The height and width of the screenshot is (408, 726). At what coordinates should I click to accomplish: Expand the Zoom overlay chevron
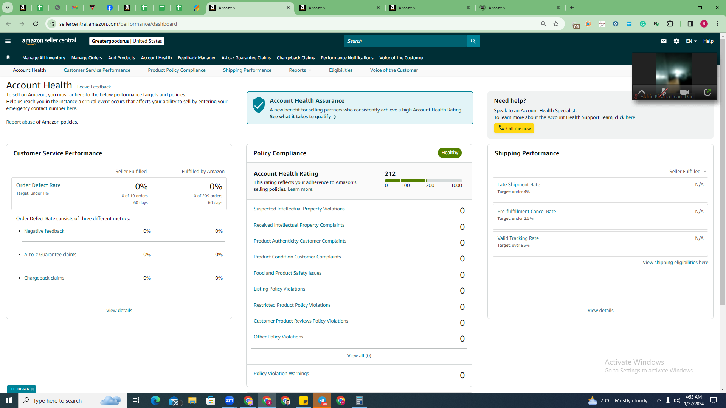pos(642,92)
